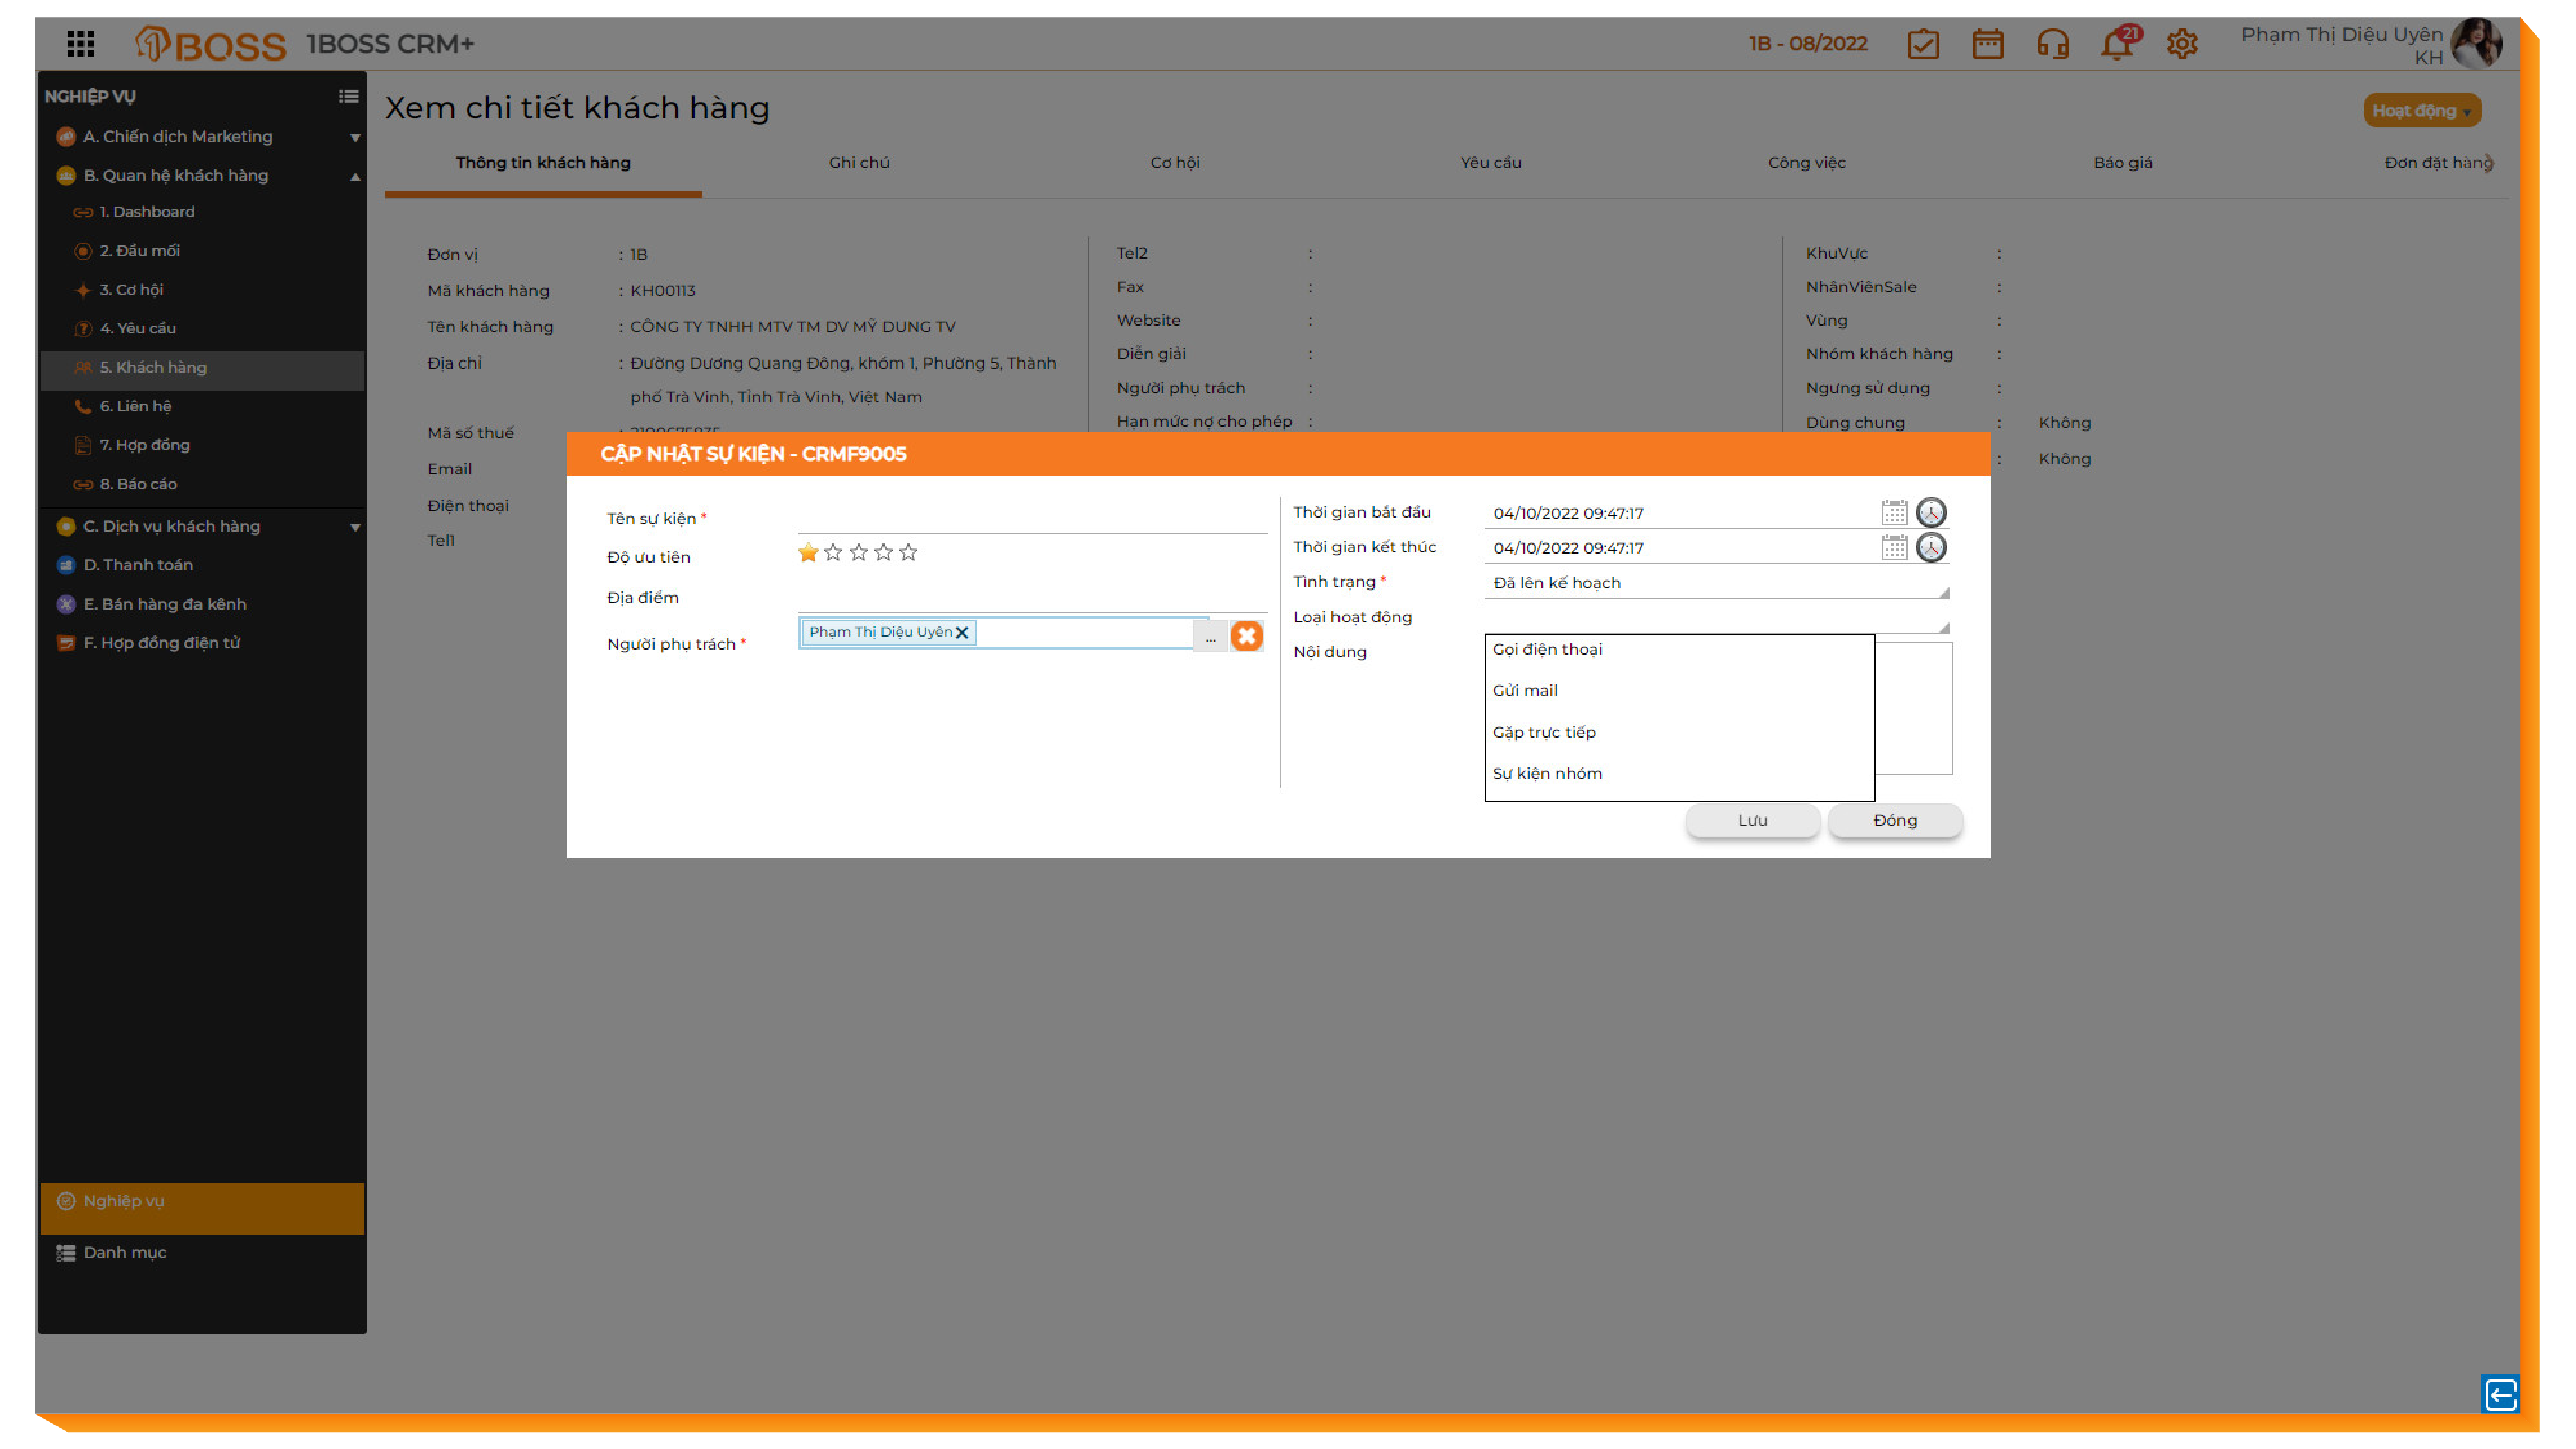Open notification bell in header

pos(2116,45)
